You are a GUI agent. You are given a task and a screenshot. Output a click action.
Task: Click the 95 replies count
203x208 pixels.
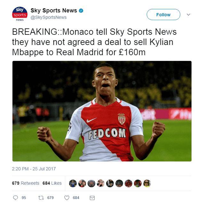(24, 198)
